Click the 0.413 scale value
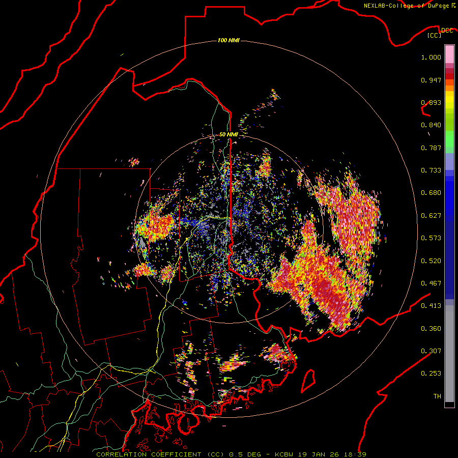 [x=431, y=306]
